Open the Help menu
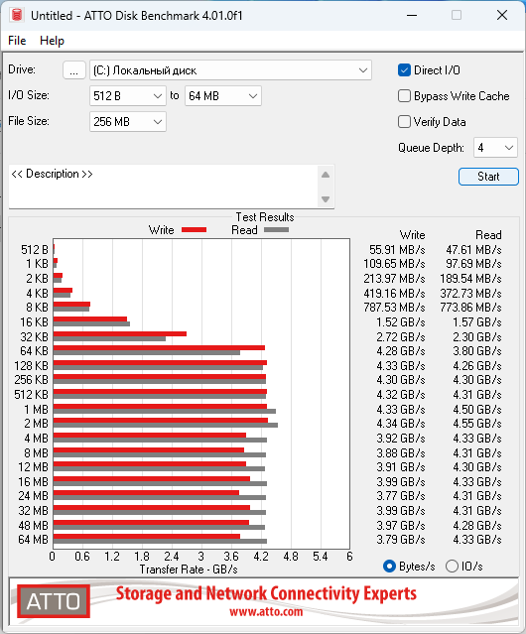Screen dimensions: 526x634 point(52,41)
